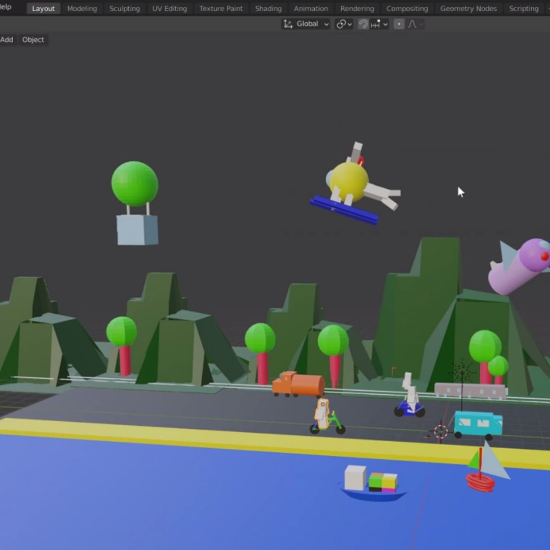Screen dimensions: 550x550
Task: Select the sun light object near the train
Action: pyautogui.click(x=462, y=372)
